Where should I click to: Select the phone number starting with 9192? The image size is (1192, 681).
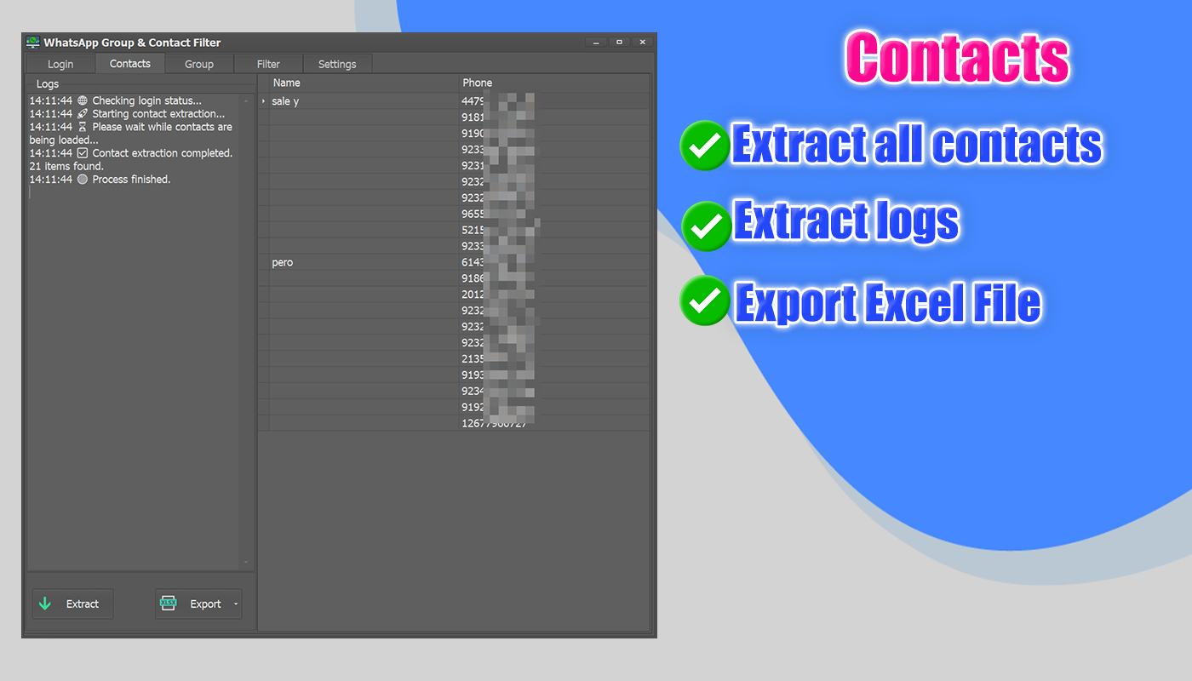click(x=553, y=407)
